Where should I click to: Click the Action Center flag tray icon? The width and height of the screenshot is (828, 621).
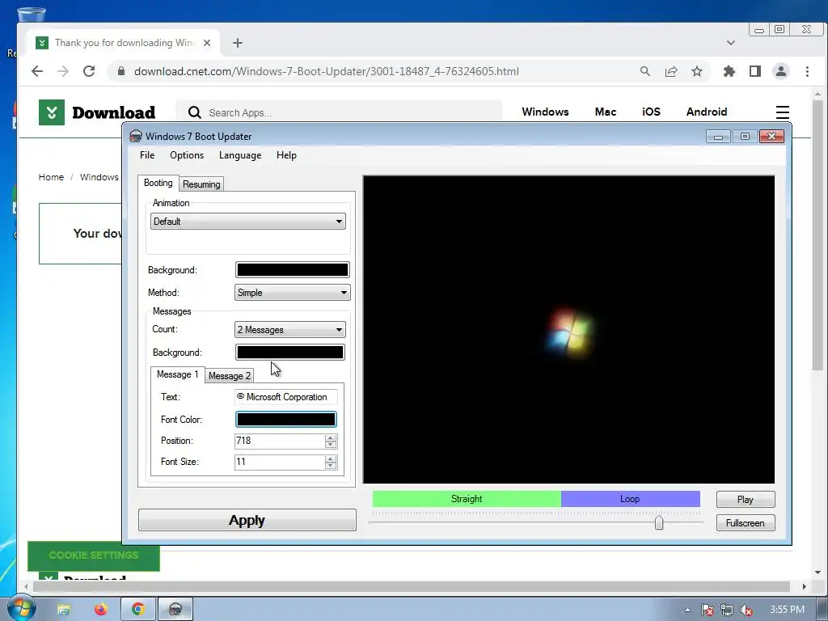point(707,610)
